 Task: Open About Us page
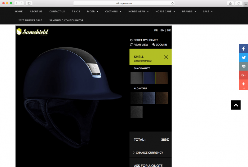36,11
